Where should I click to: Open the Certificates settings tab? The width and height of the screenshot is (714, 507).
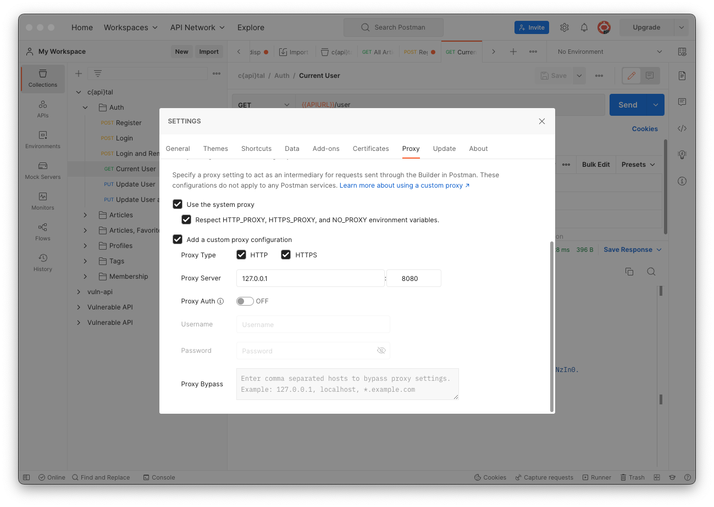(x=371, y=149)
